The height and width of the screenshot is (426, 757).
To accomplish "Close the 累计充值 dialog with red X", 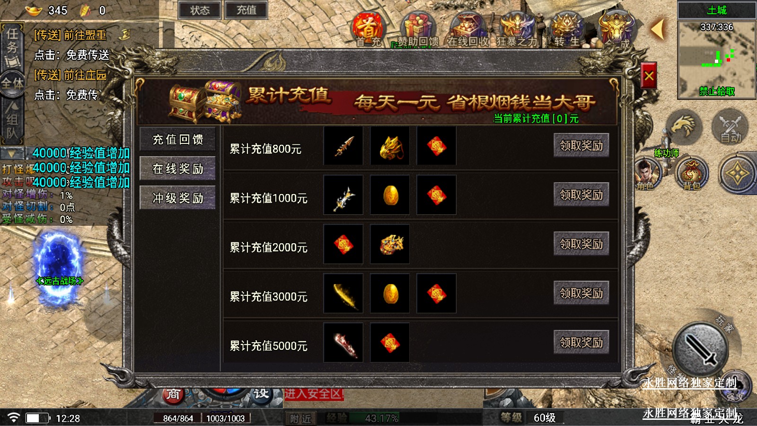I will tap(649, 75).
